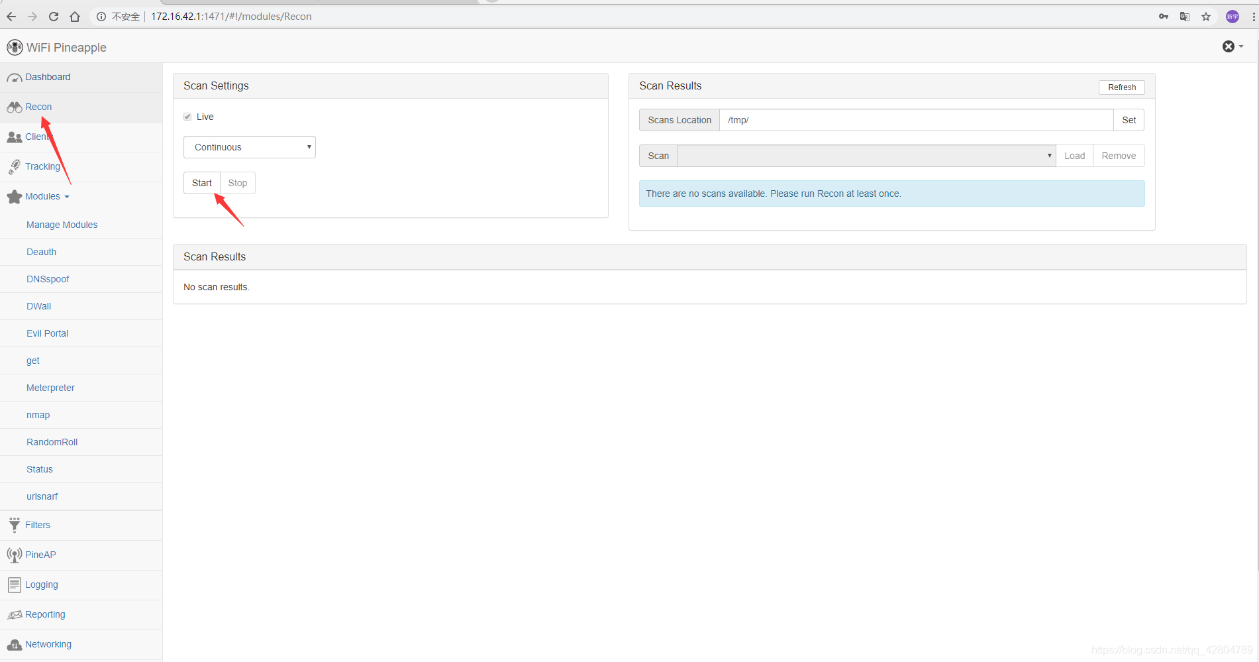Click the Reporting envelope icon
The height and width of the screenshot is (662, 1259).
click(x=15, y=615)
